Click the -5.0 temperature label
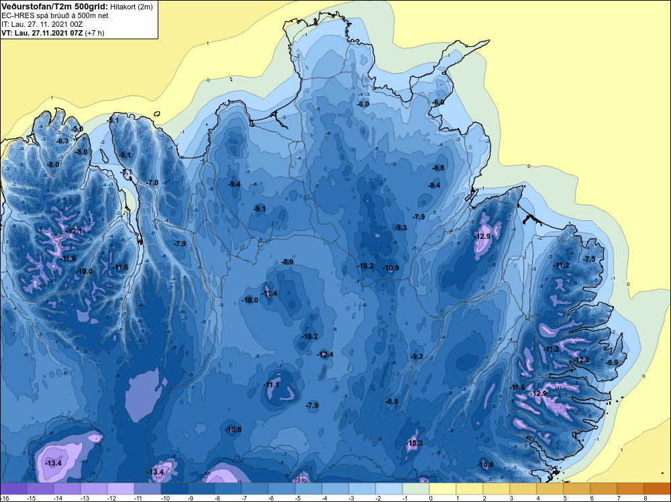The width and height of the screenshot is (671, 502). pyautogui.click(x=77, y=129)
